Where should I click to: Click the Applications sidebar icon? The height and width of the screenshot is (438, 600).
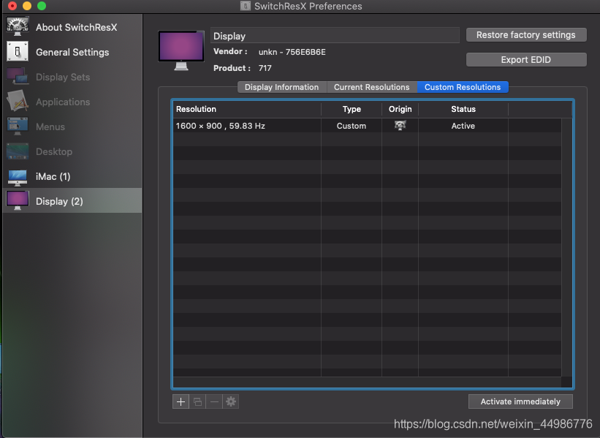18,102
